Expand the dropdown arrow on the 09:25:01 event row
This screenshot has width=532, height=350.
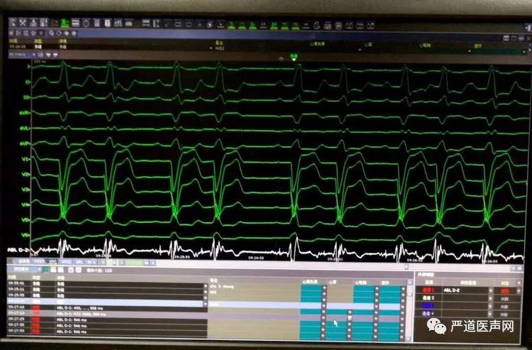coord(204,283)
